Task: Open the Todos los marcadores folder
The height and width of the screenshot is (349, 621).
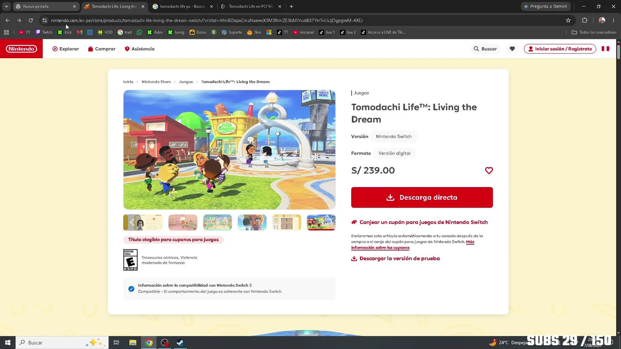Action: (594, 32)
